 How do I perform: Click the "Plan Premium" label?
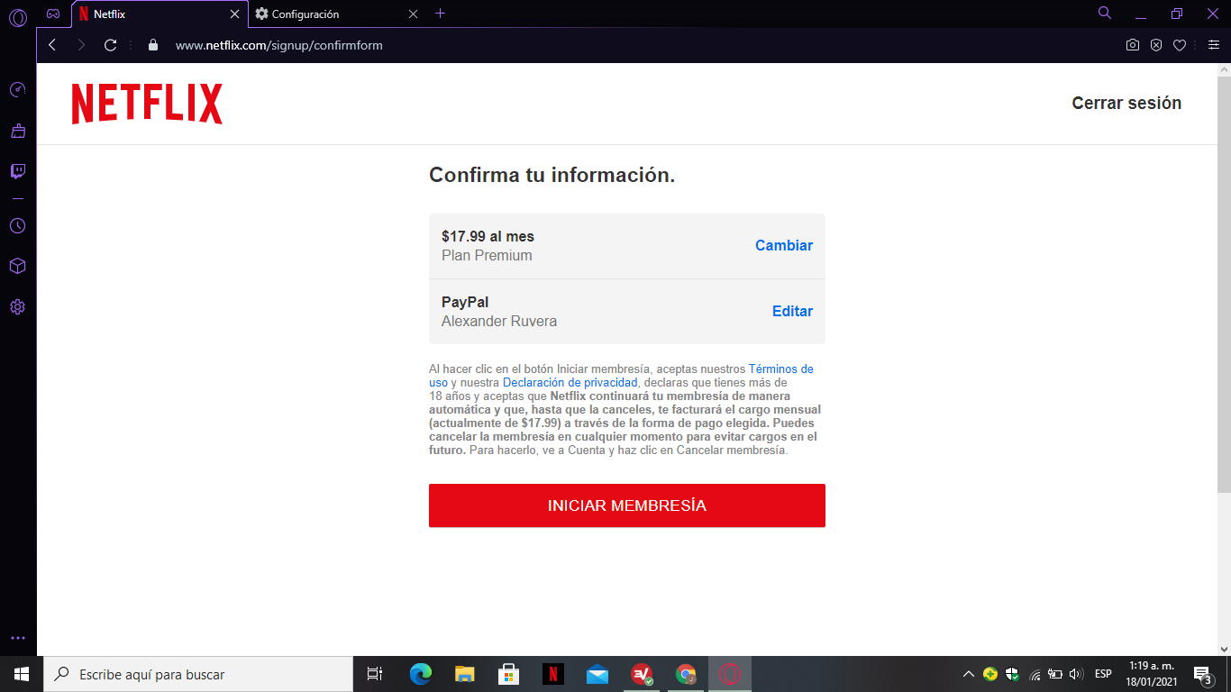pos(487,256)
